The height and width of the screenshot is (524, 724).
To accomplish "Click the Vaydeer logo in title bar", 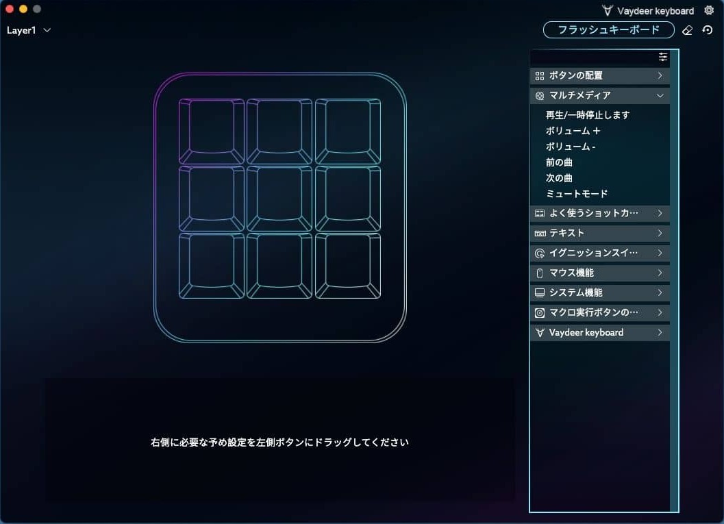I will click(x=607, y=10).
